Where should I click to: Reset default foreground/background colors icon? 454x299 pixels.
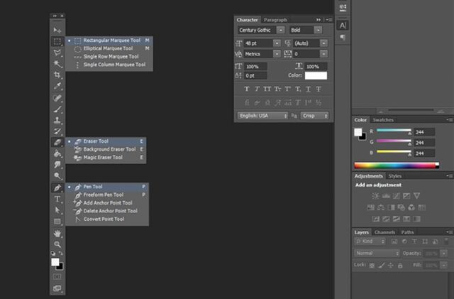[53, 253]
